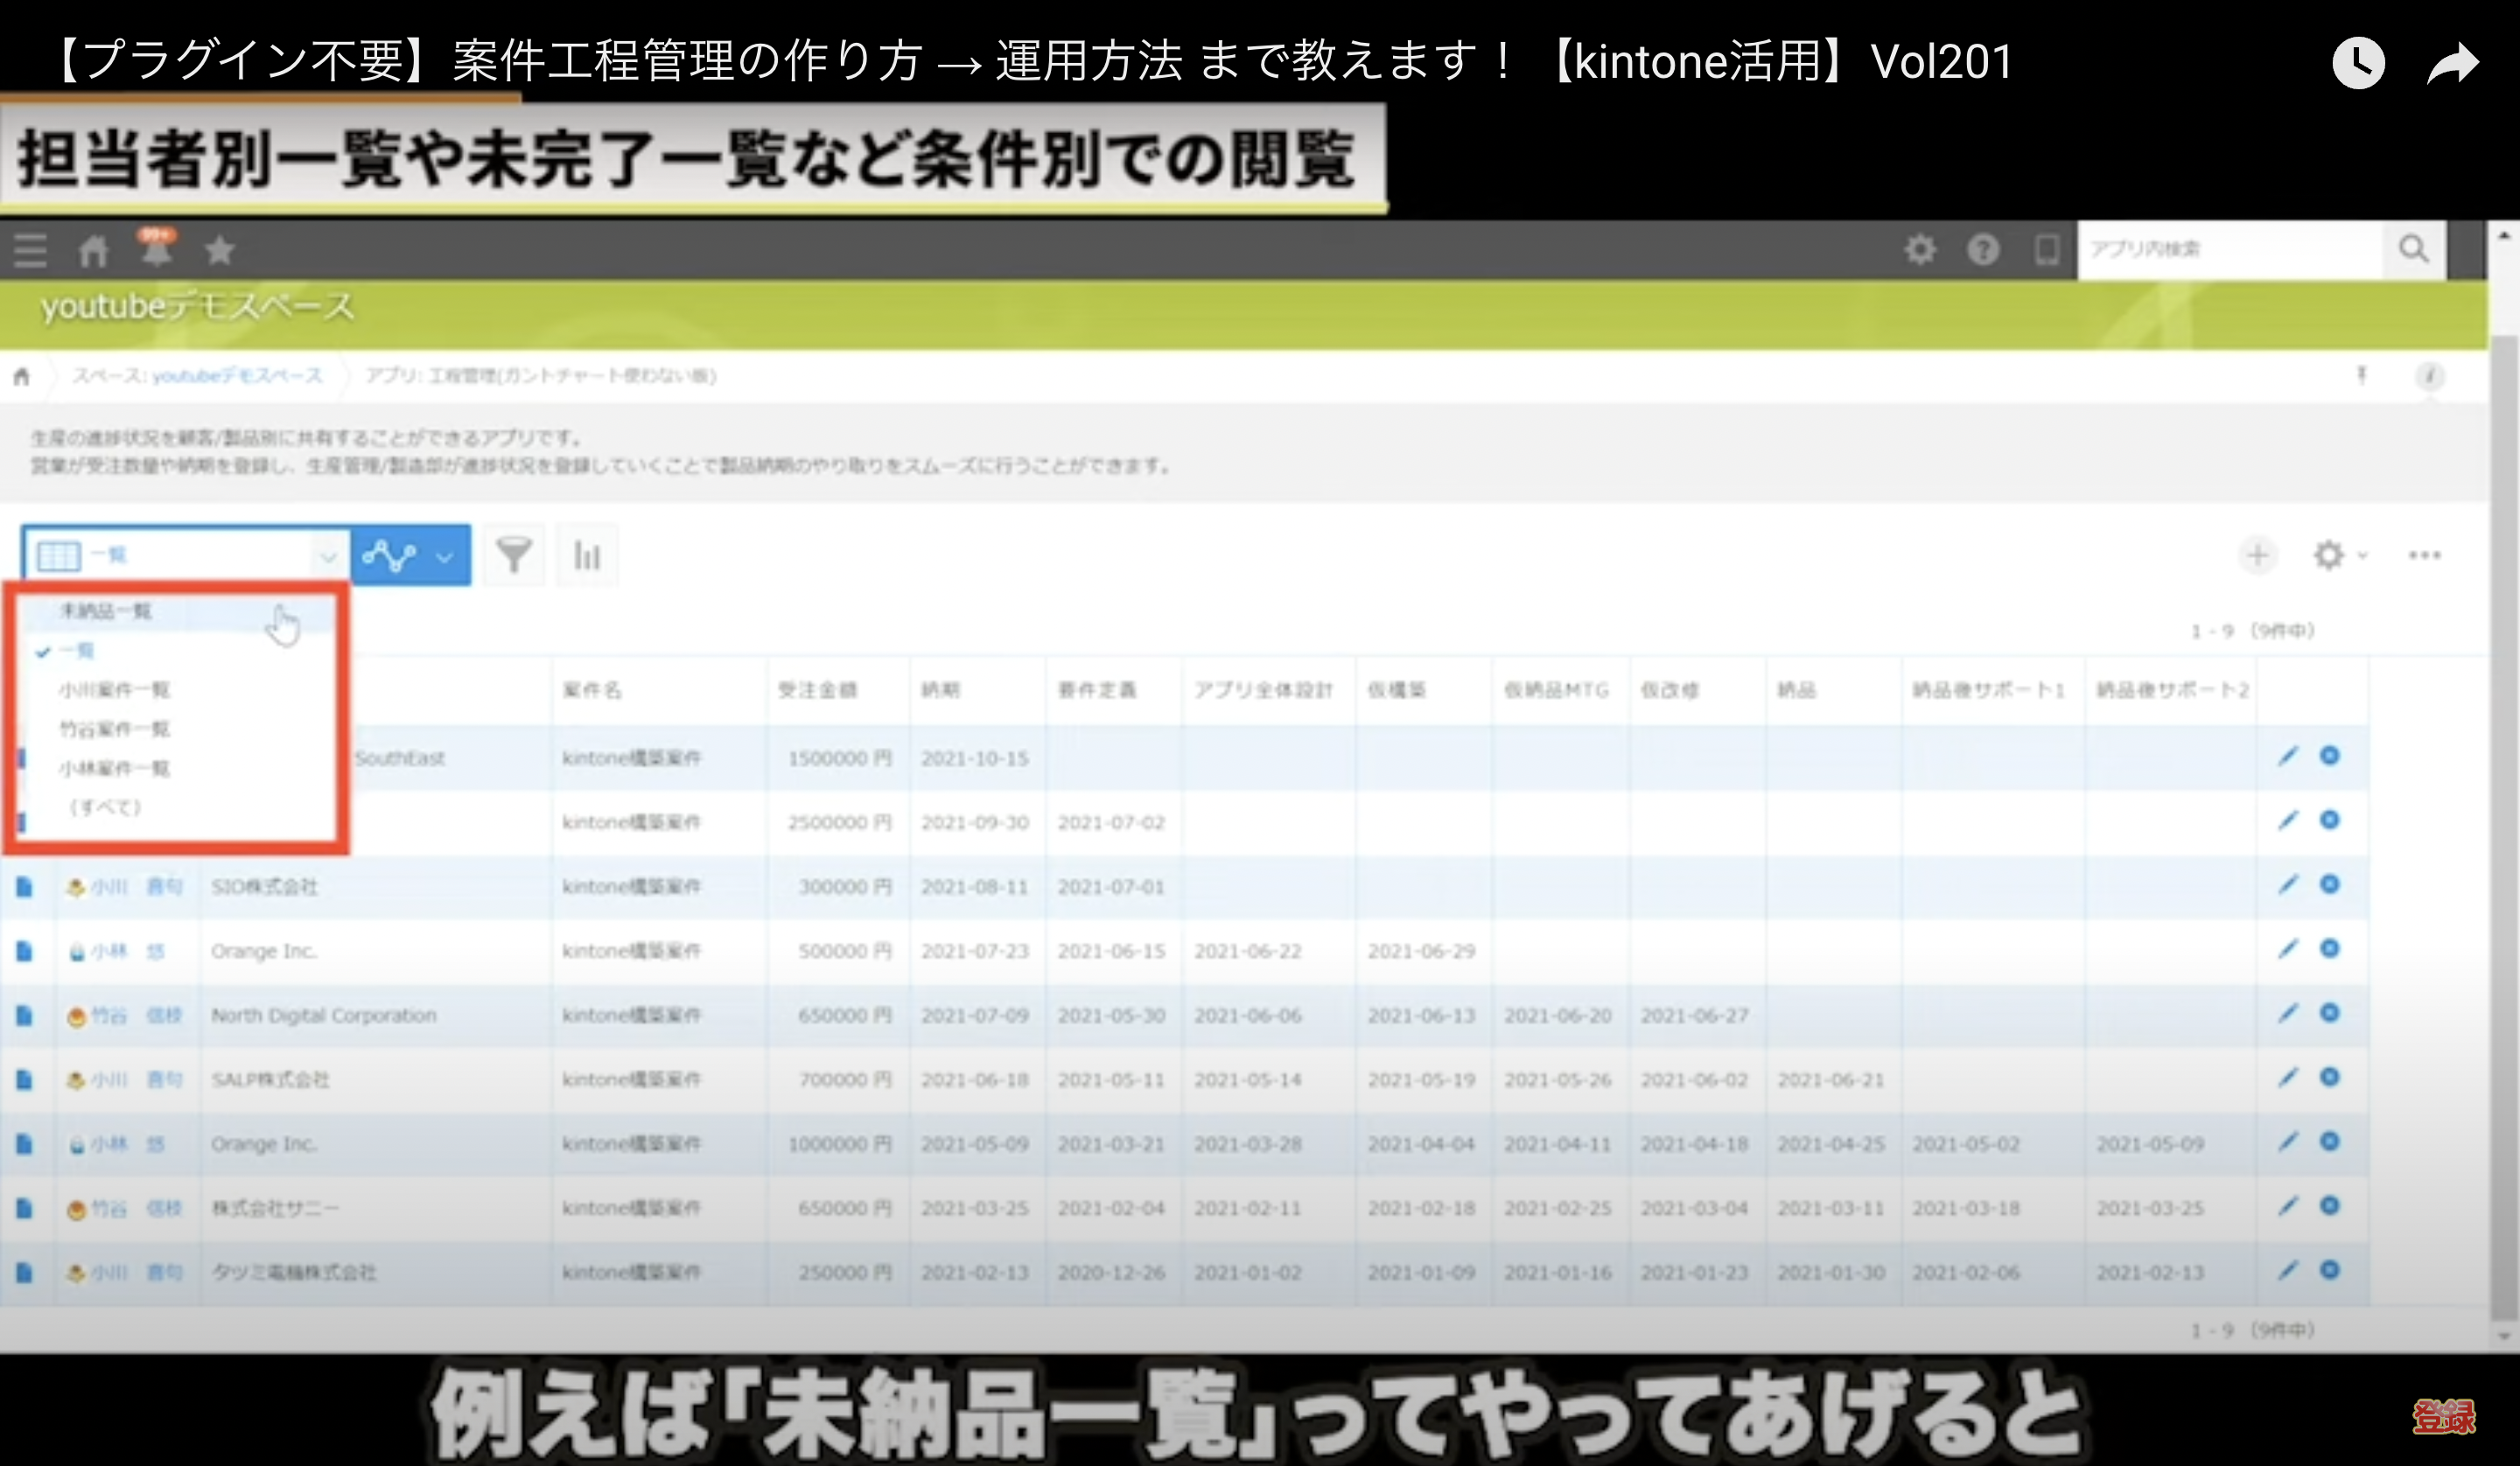
Task: Open the hamburger menu icon
Action: point(30,250)
